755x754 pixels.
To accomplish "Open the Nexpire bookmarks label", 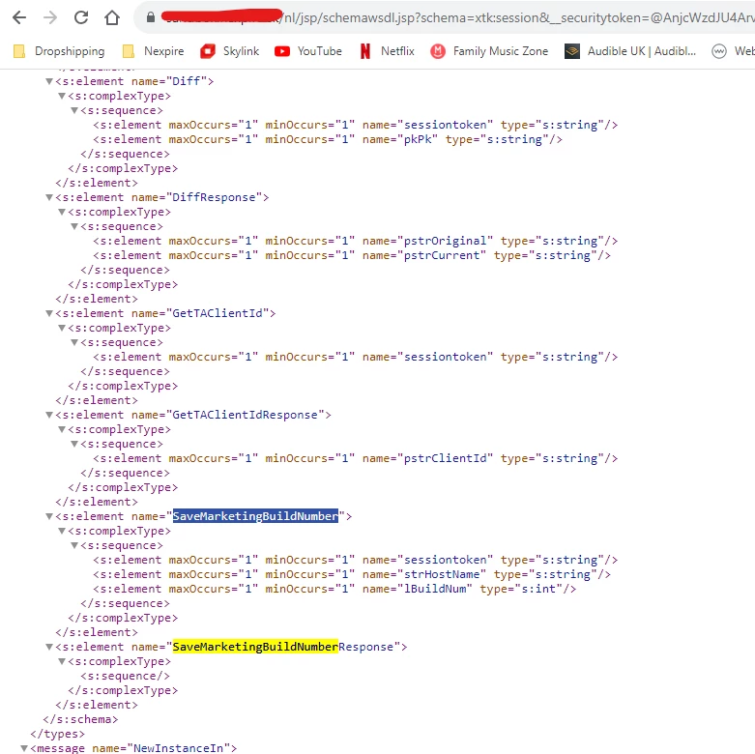I will [x=163, y=51].
